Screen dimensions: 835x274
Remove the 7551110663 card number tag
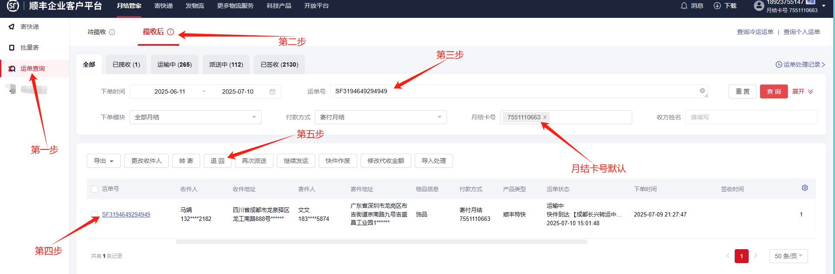coord(545,117)
